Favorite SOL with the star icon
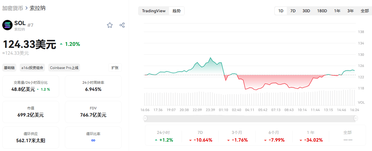Screen dimensions: 372x151 click(110, 25)
